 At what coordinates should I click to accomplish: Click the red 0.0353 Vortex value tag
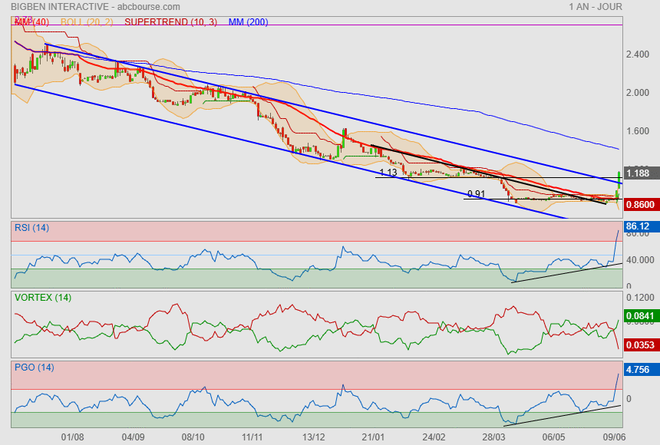click(x=640, y=346)
